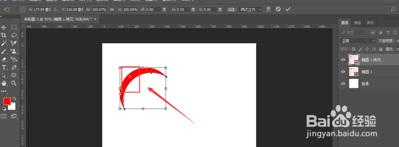Filter layers by adjustment layers icon
Image resolution: width=399 pixels, height=147 pixels.
380,33
